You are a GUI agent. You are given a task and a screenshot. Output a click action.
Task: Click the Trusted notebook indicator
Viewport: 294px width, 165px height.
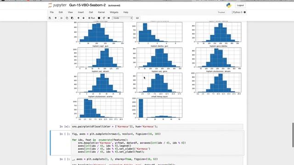pyautogui.click(x=221, y=12)
